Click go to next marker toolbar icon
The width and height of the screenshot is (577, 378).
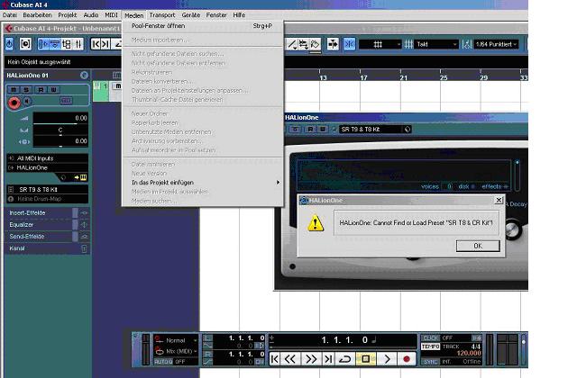pyautogui.click(x=105, y=44)
